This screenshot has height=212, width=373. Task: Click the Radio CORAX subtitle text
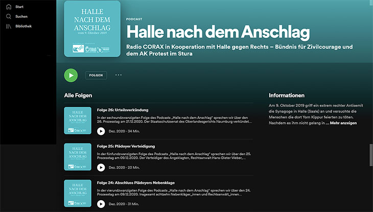click(x=240, y=50)
